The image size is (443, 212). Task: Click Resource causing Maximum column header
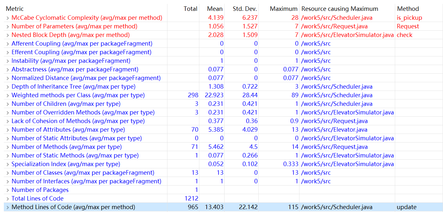coord(340,9)
